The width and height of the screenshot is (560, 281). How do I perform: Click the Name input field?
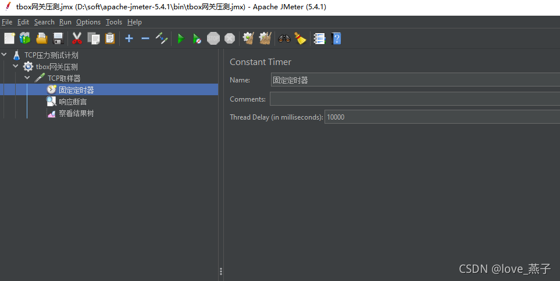click(x=415, y=80)
